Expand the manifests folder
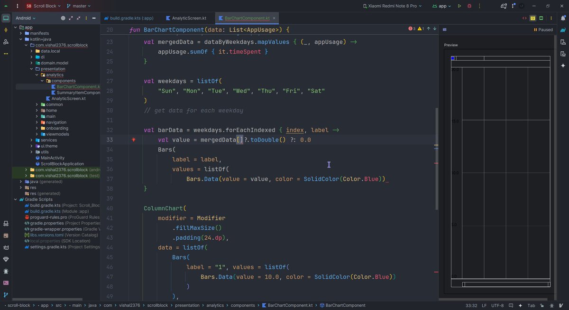This screenshot has height=310, width=569. 20,33
